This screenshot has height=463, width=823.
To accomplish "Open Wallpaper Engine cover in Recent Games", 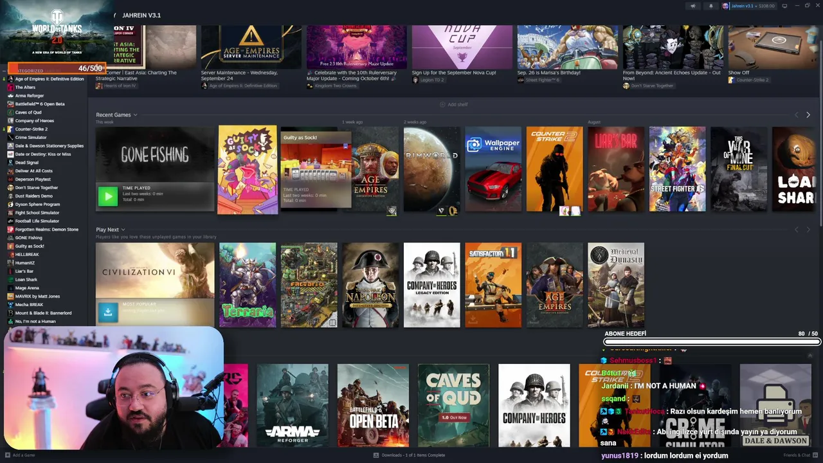I will coord(493,169).
